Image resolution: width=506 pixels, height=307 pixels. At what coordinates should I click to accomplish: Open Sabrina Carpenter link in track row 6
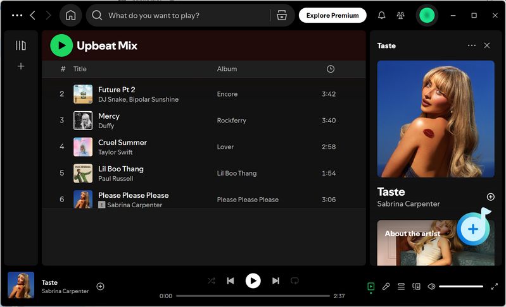(x=134, y=205)
